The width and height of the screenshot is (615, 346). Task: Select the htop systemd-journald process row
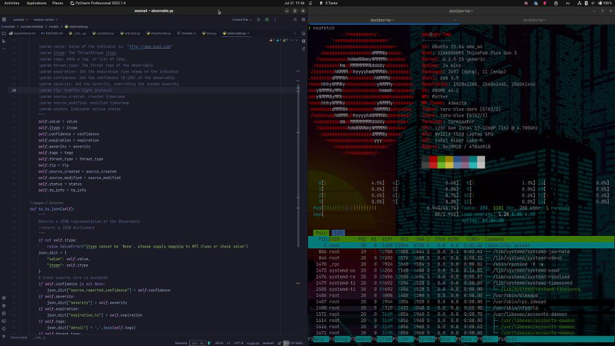click(x=461, y=251)
